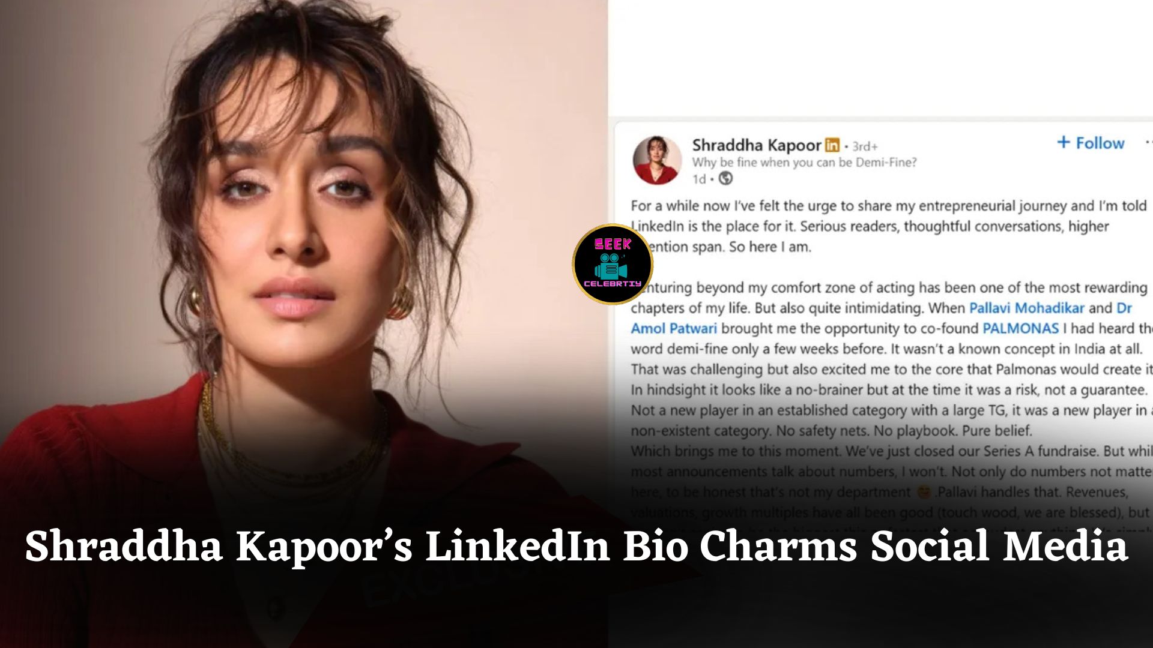Open Shraddha Kapoor's profile name link
Image resolution: width=1153 pixels, height=648 pixels.
tap(756, 145)
